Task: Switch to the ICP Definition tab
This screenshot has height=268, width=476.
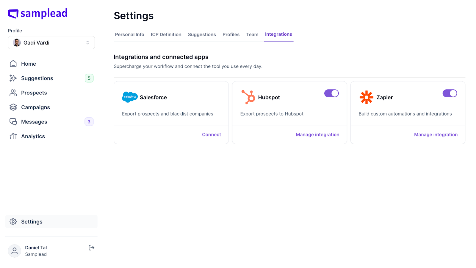Action: (166, 34)
